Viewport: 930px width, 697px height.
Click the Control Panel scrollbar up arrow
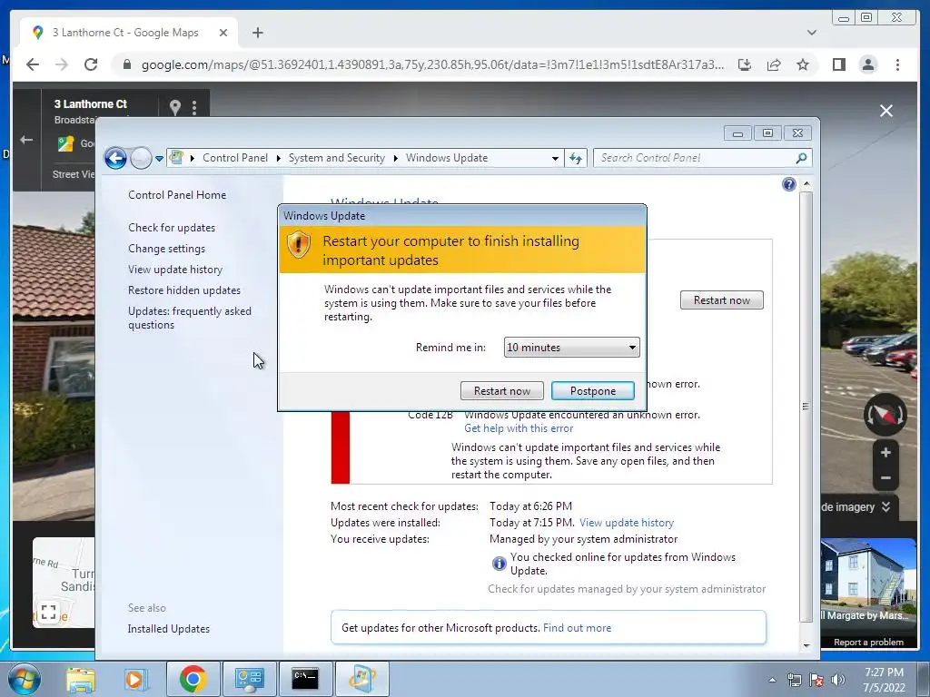click(806, 183)
